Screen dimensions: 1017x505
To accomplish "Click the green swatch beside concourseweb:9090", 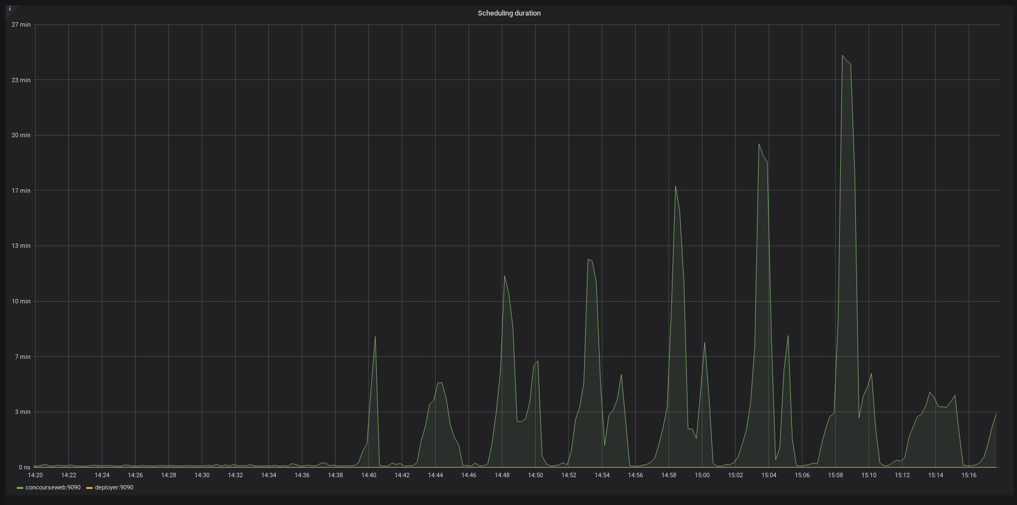I will point(20,487).
